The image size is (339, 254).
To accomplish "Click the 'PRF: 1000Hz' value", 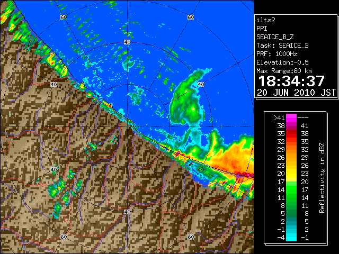I will [277, 54].
